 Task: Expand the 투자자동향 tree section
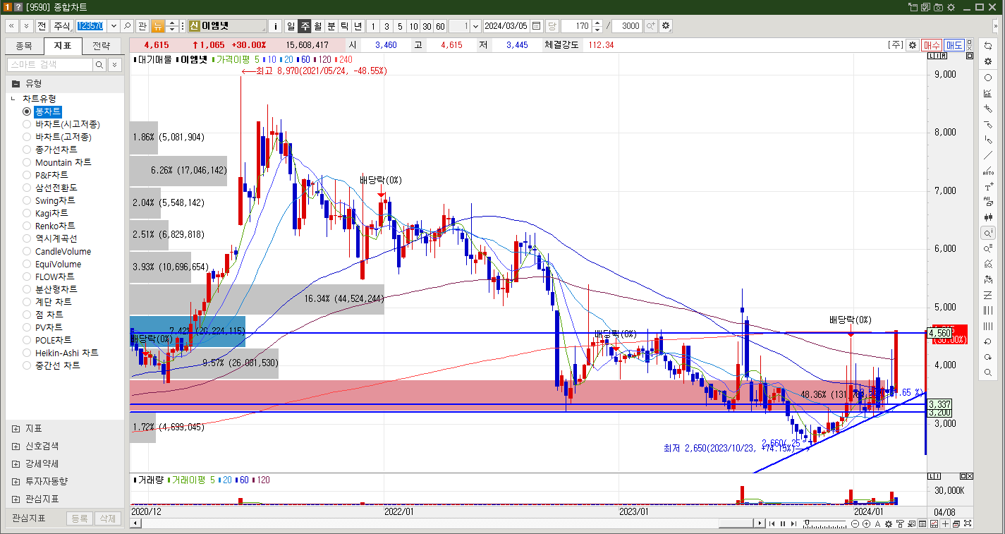click(16, 481)
